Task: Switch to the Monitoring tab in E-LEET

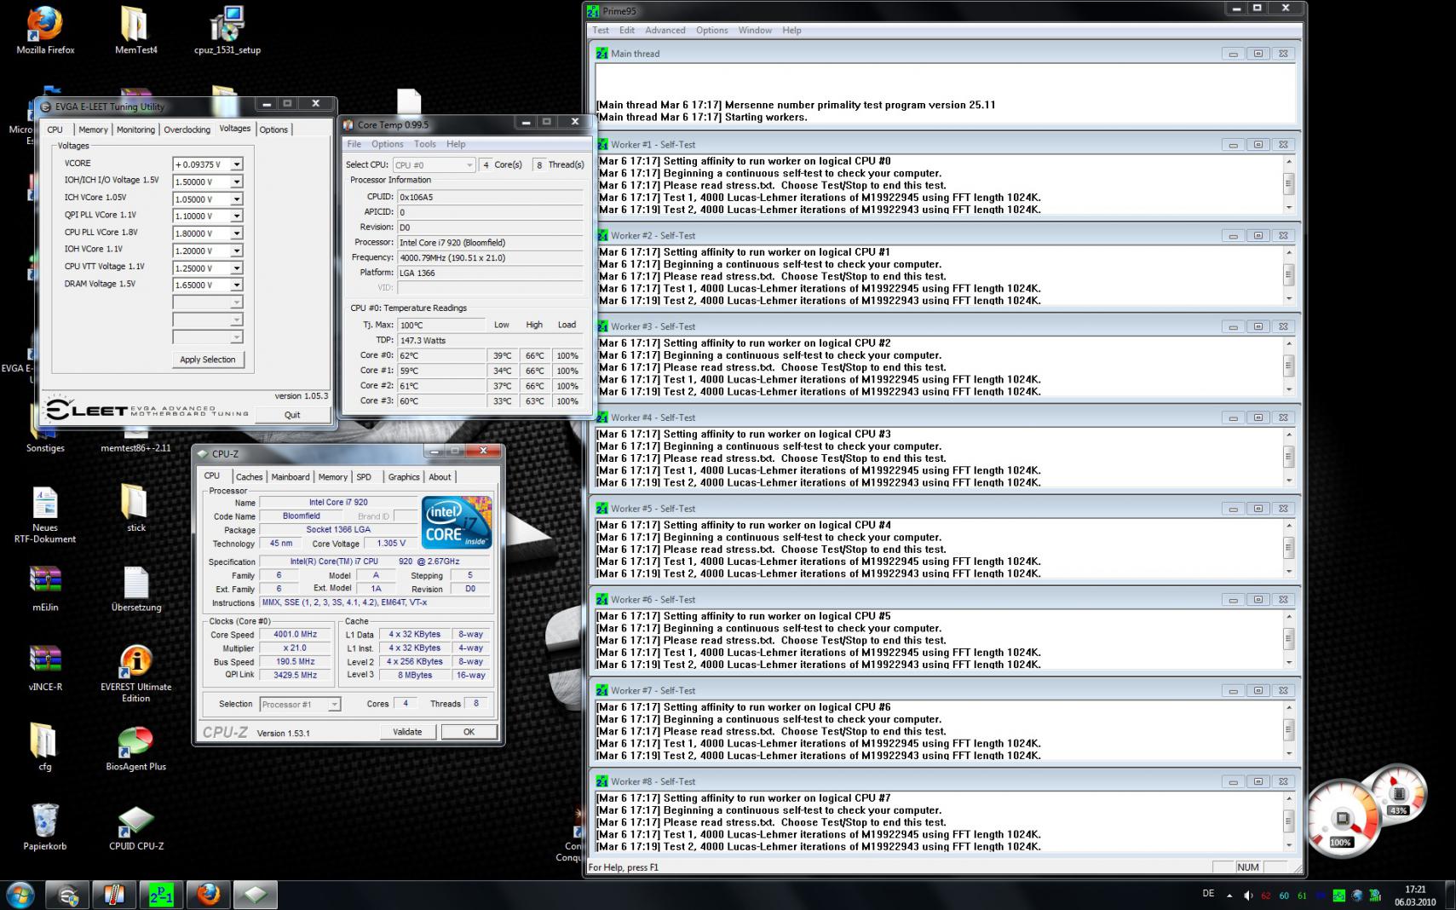Action: click(135, 130)
